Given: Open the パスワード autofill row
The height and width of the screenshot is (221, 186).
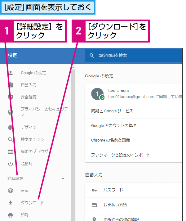Looking at the screenshot, I should click(x=113, y=190).
